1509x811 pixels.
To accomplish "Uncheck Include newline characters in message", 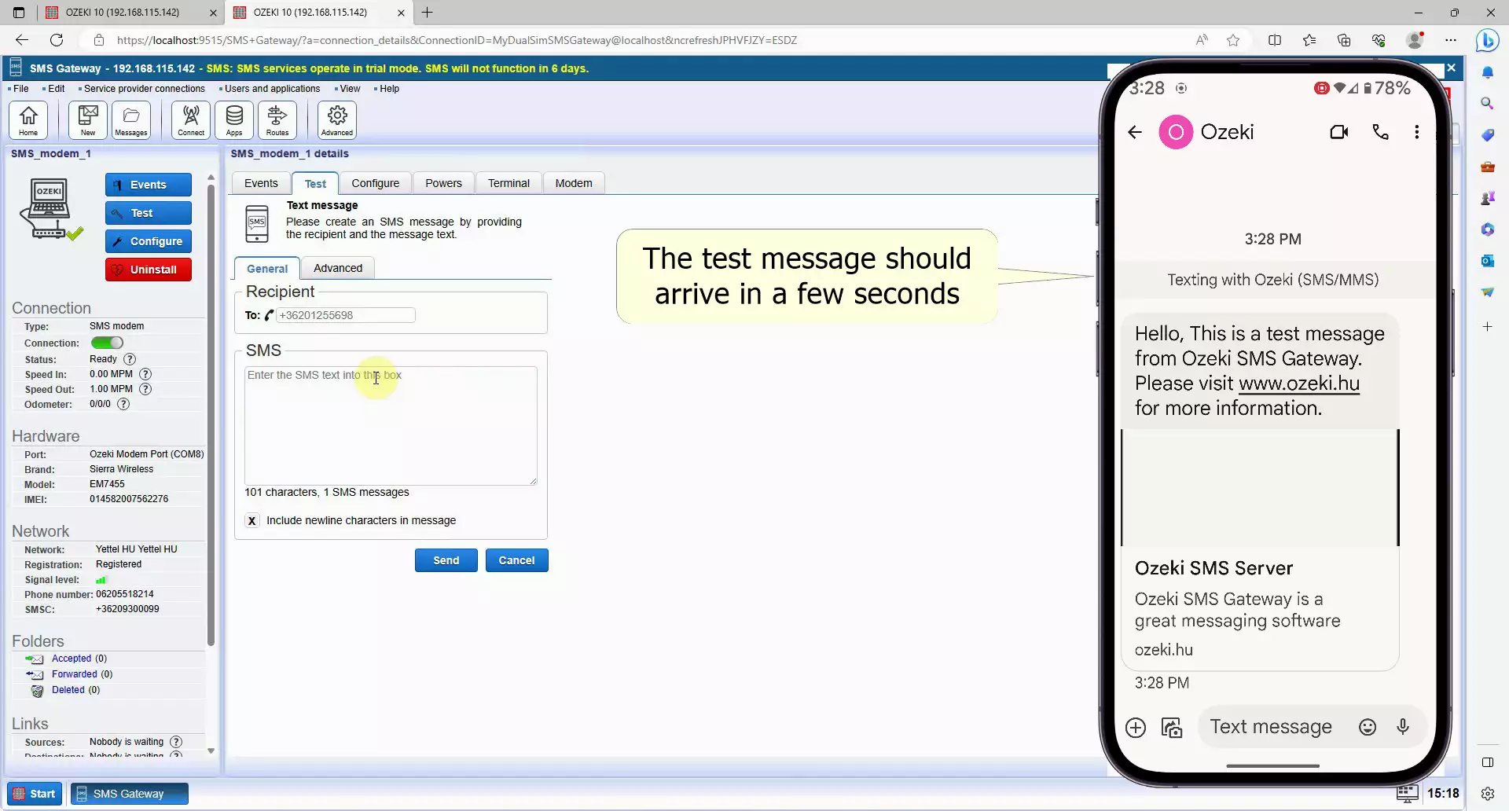I will [x=251, y=521].
